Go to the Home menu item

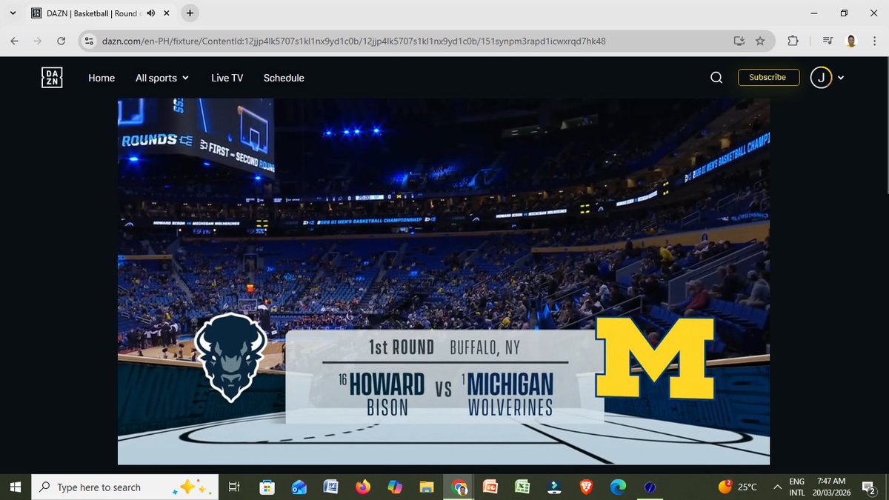click(101, 78)
